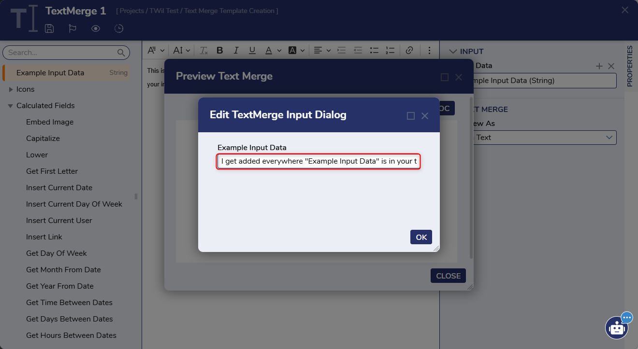Toggle the preview eye icon

[x=96, y=28]
